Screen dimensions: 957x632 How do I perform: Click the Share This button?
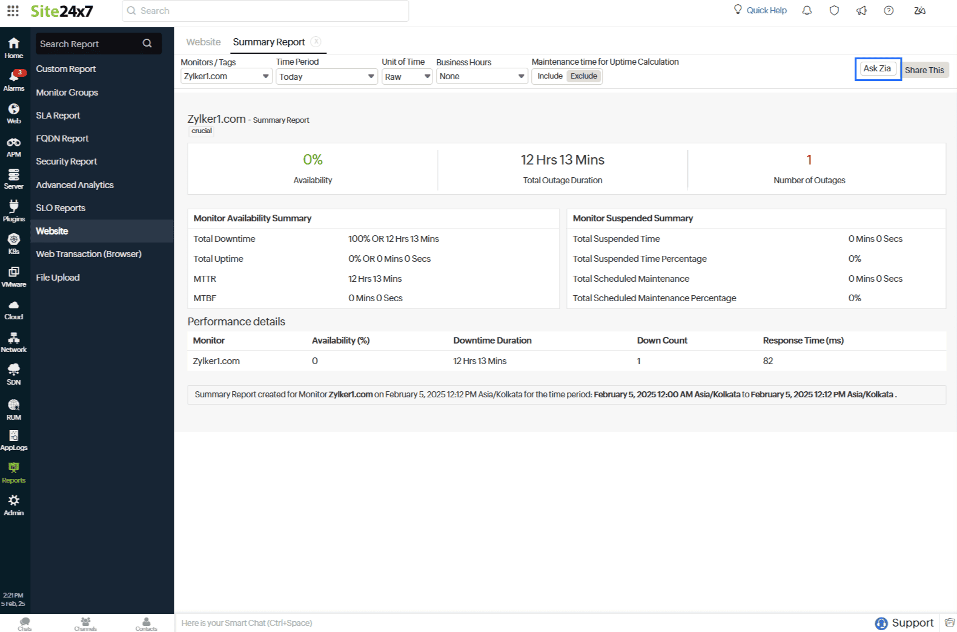point(924,70)
